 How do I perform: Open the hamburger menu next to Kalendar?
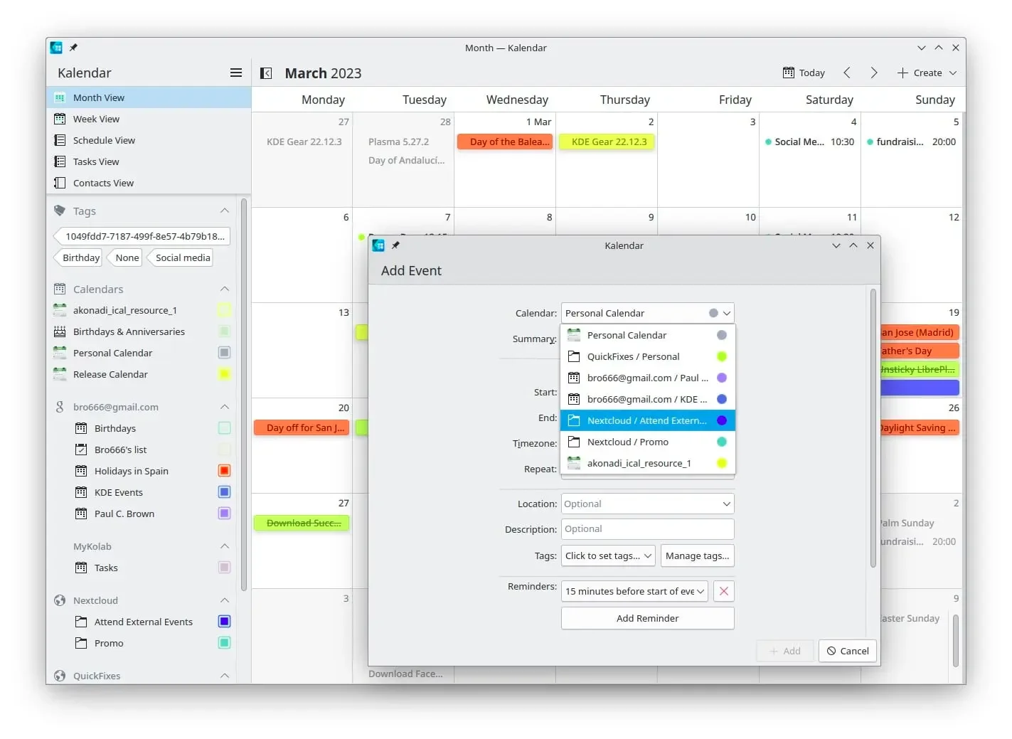pyautogui.click(x=236, y=73)
